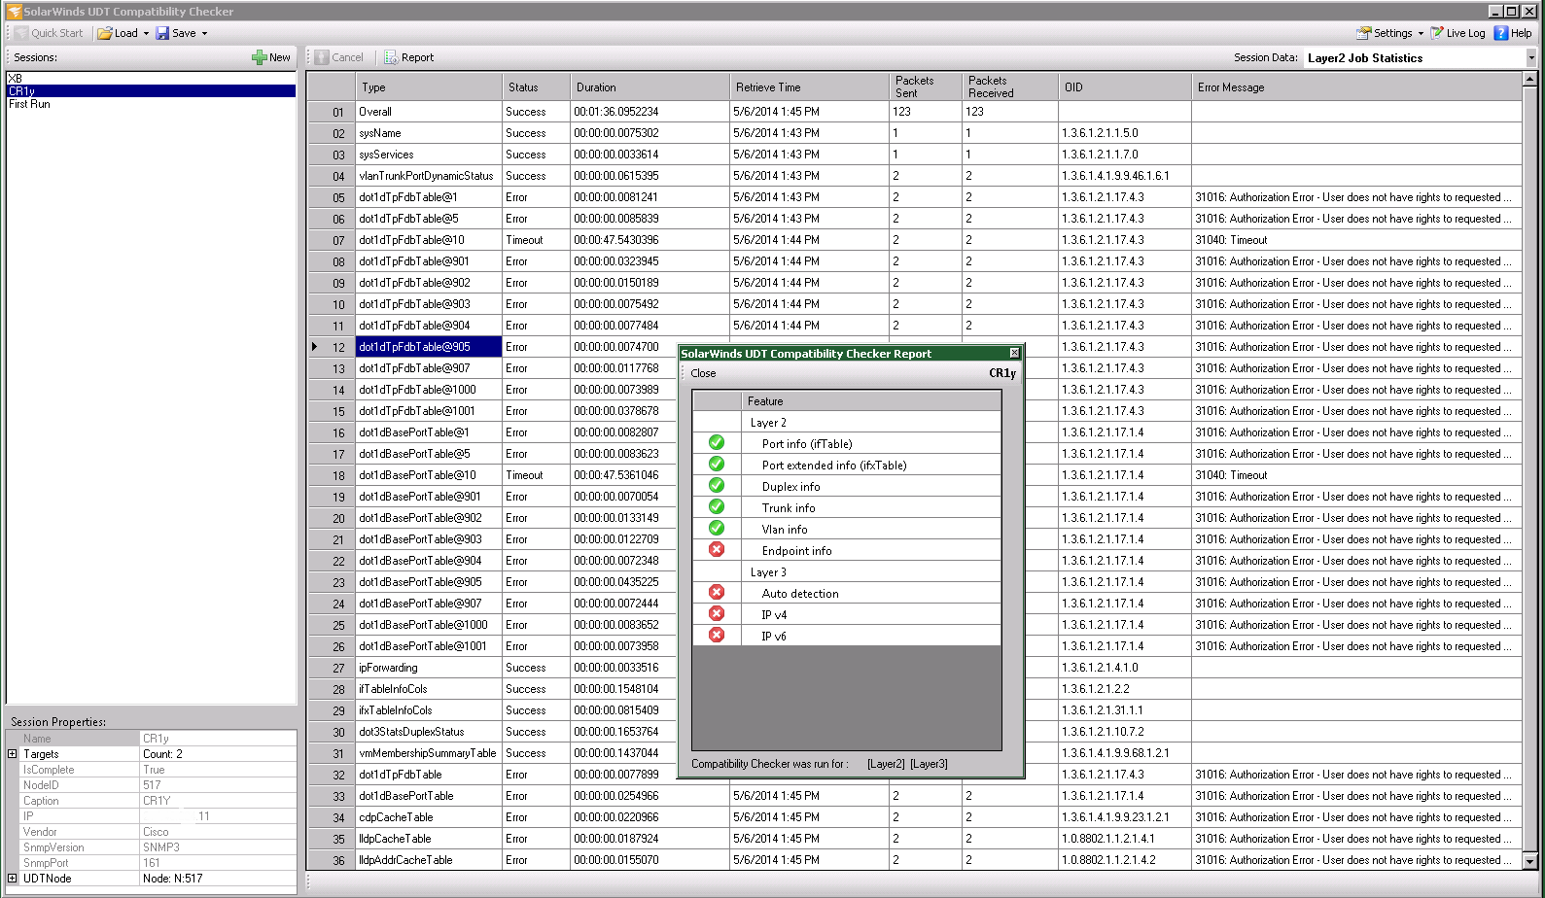This screenshot has width=1545, height=898.
Task: Select the First Run session
Action: [x=152, y=104]
